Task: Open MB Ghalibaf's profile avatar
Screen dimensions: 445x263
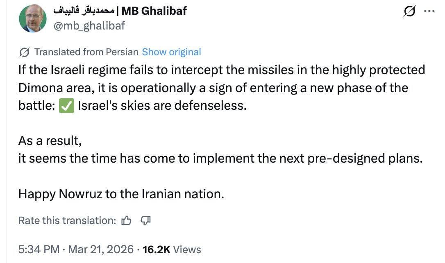Action: (33, 19)
